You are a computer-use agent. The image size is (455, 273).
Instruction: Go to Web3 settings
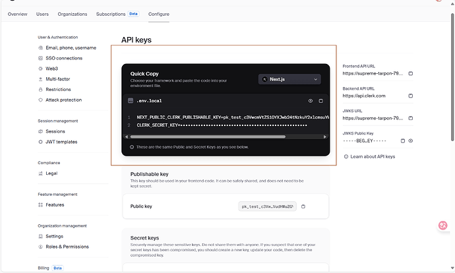coord(51,69)
